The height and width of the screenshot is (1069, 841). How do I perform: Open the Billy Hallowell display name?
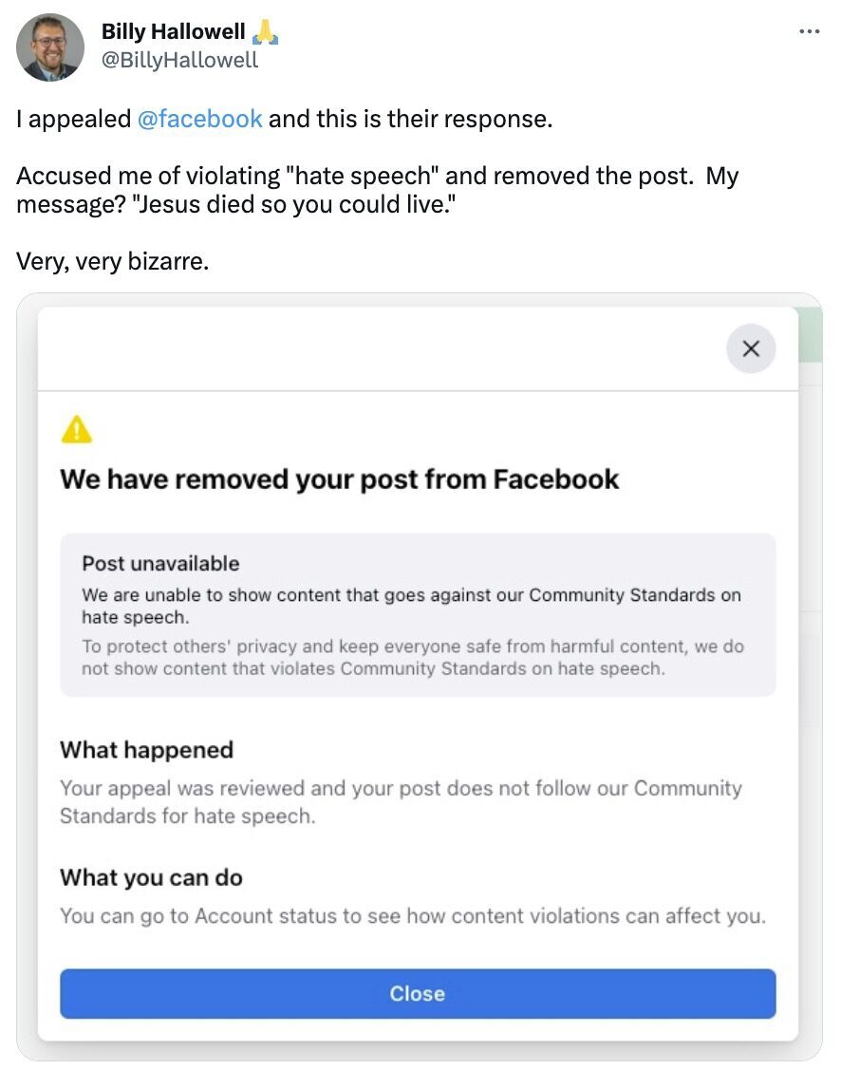(173, 31)
